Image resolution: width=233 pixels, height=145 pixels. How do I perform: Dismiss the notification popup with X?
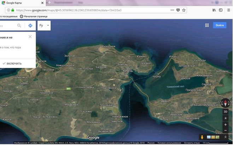[x=30, y=36]
